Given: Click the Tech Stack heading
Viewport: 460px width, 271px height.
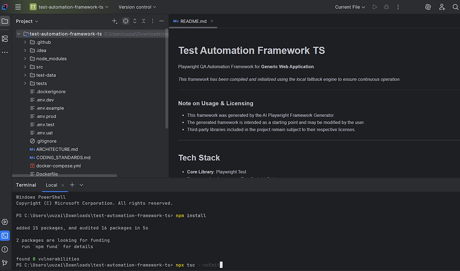Looking at the screenshot, I should click(199, 158).
